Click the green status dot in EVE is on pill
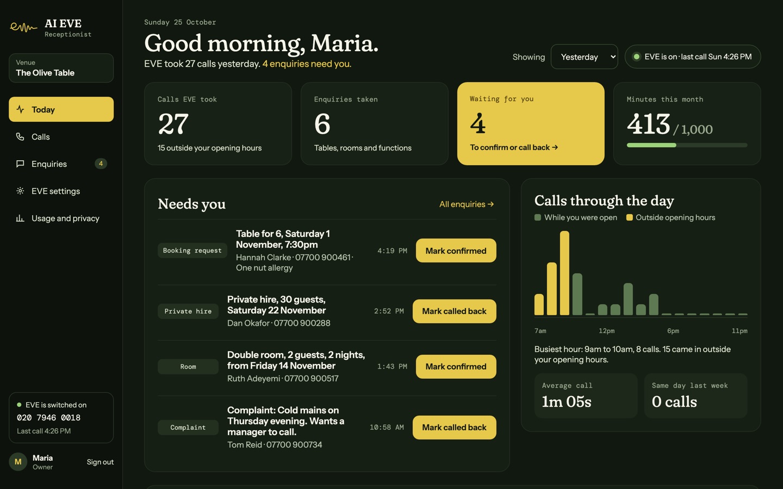783x489 pixels. (636, 57)
